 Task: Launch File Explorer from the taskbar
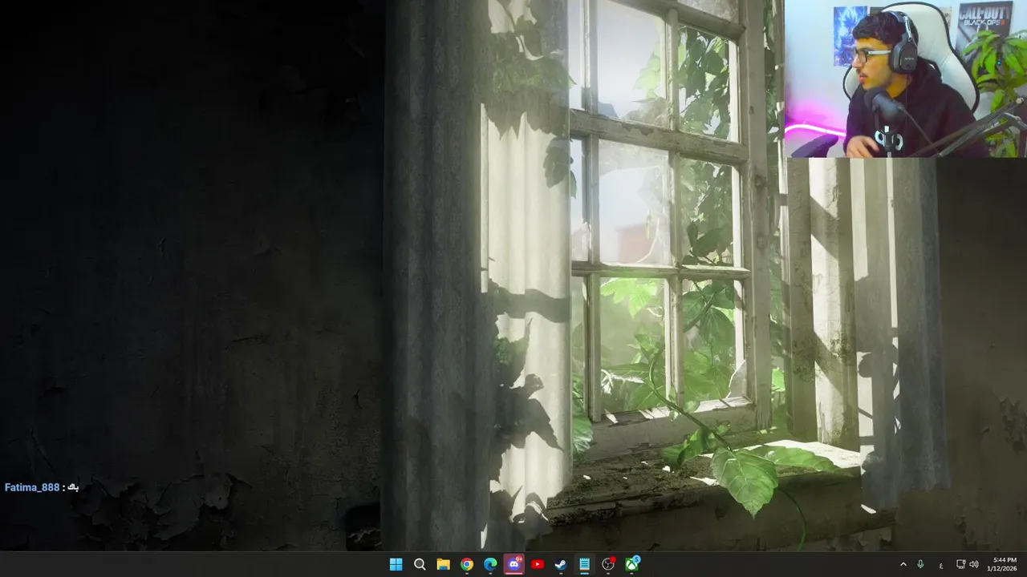[443, 564]
